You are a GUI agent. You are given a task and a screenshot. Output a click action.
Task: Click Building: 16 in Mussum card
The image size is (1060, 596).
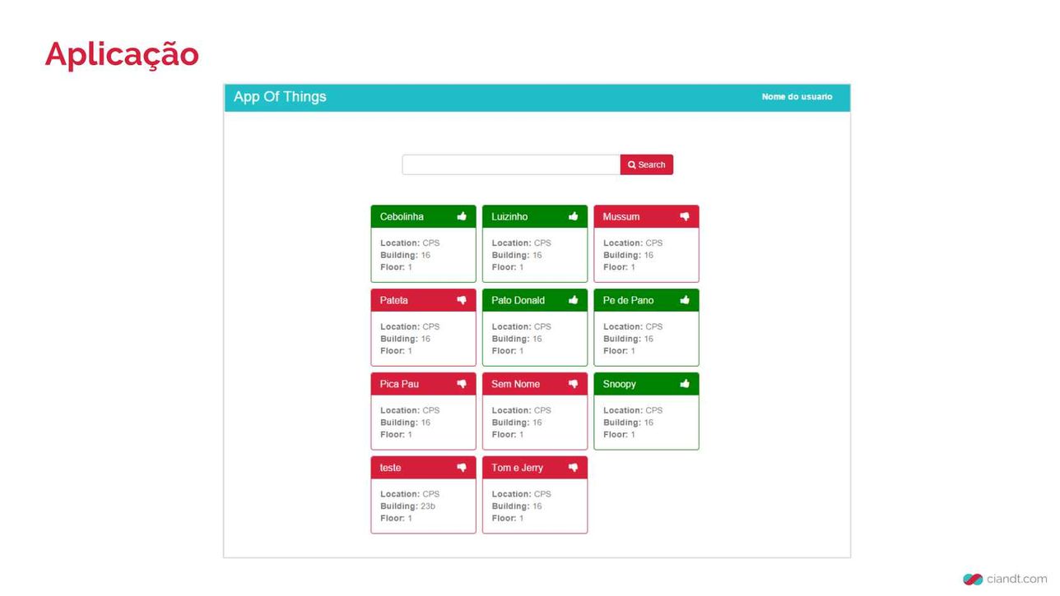tap(628, 256)
